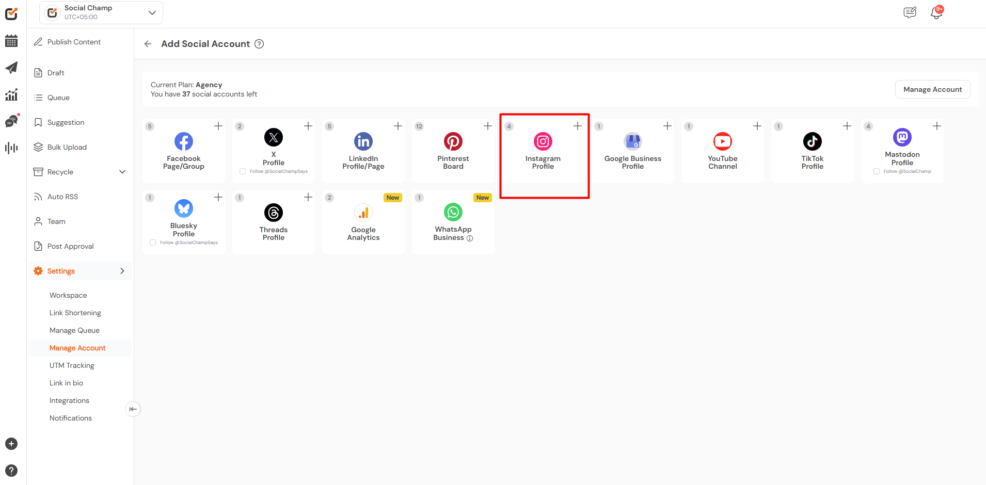This screenshot has height=485, width=986.
Task: Open the paper plane publish icon
Action: (x=11, y=68)
